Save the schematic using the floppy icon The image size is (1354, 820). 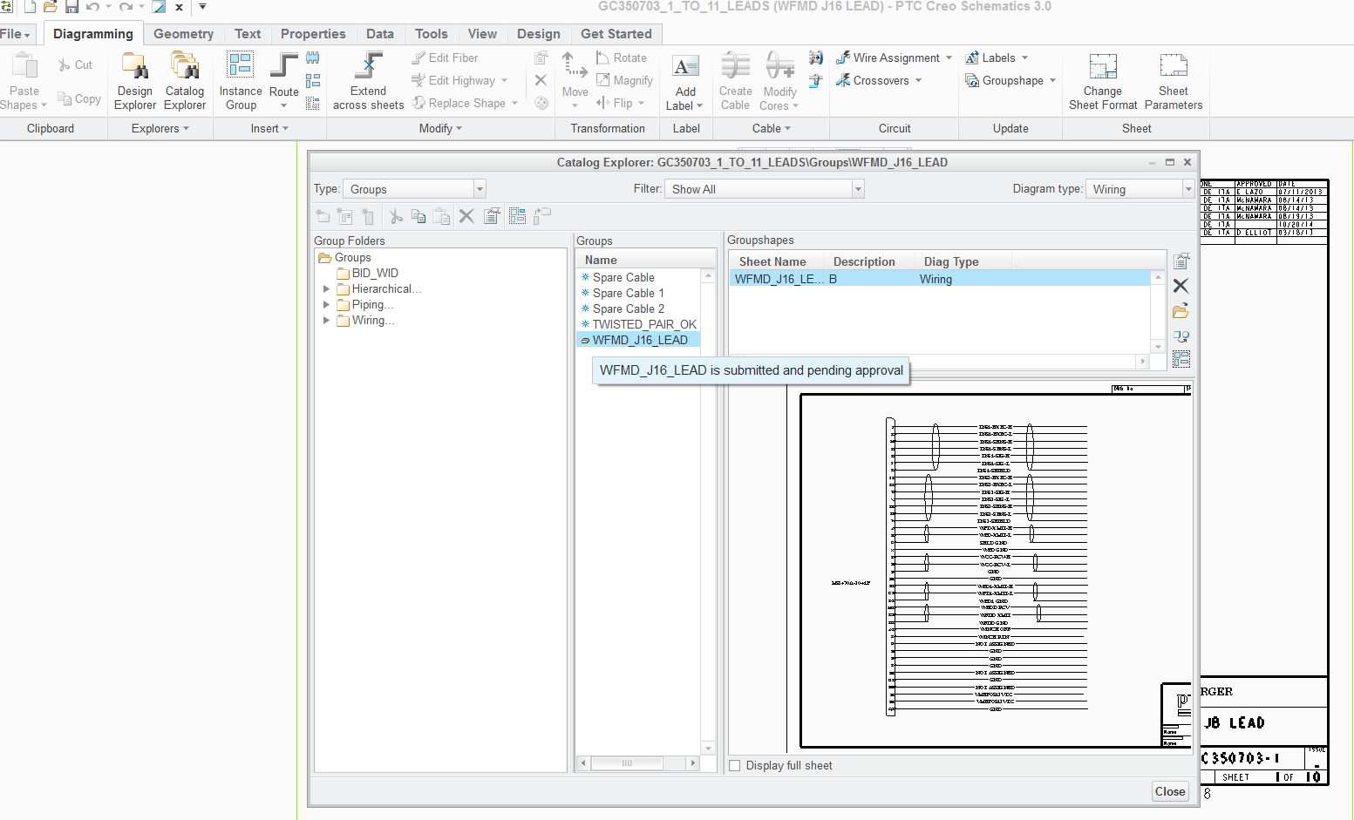(x=71, y=7)
